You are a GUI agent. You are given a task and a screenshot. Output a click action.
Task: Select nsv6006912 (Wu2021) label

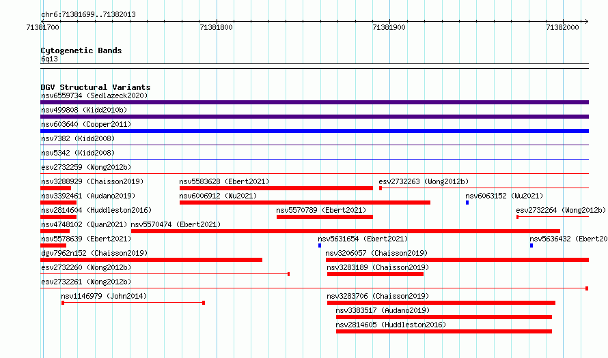click(218, 196)
